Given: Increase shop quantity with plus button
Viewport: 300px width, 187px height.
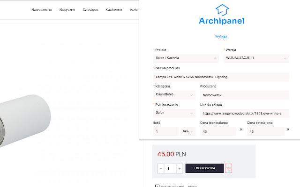Looking at the screenshot, I should point(180,168).
